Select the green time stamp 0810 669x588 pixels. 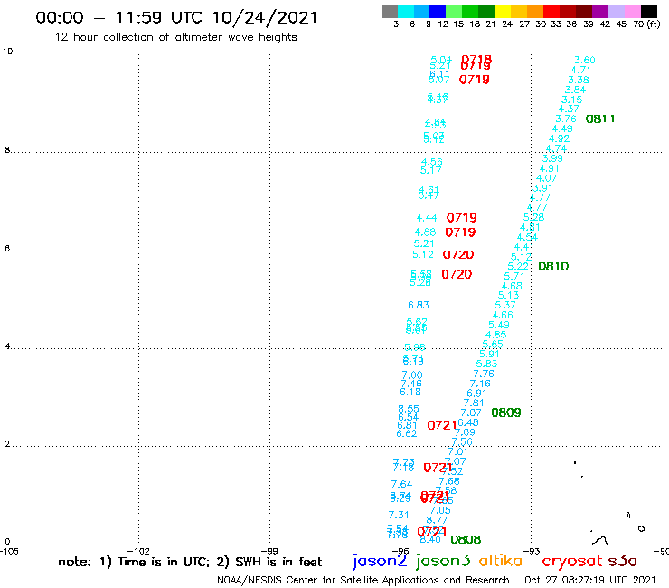click(553, 267)
